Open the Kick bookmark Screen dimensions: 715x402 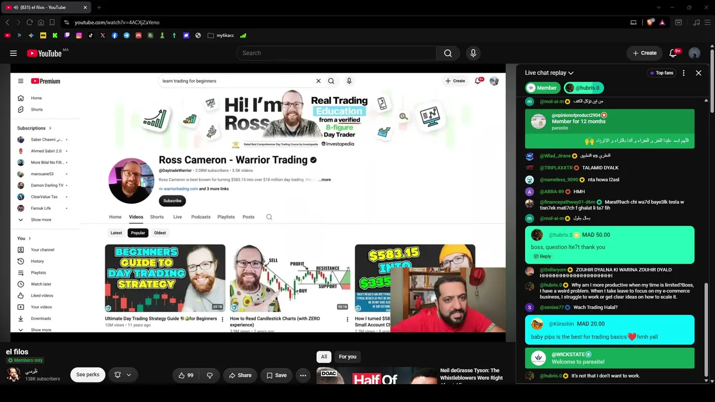[55, 35]
